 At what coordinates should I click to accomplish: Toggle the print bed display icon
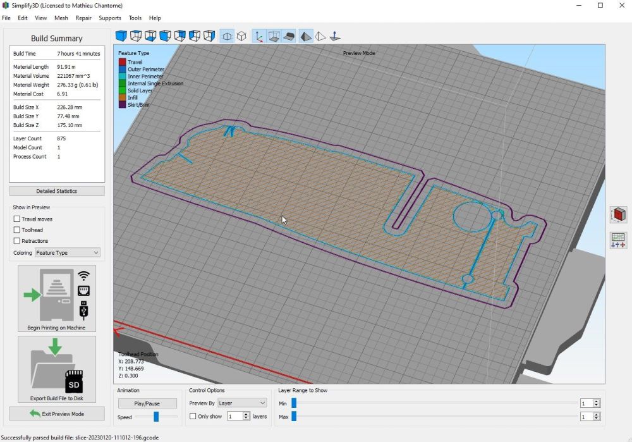[x=289, y=36]
